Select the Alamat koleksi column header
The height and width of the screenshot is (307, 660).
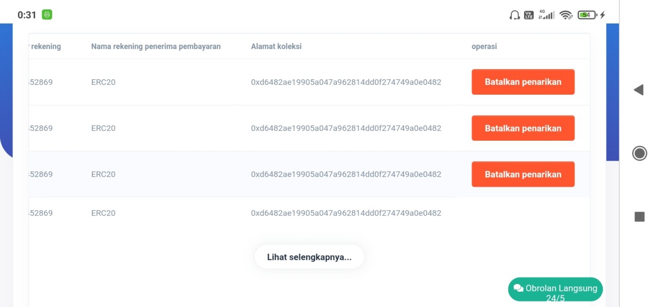point(276,47)
